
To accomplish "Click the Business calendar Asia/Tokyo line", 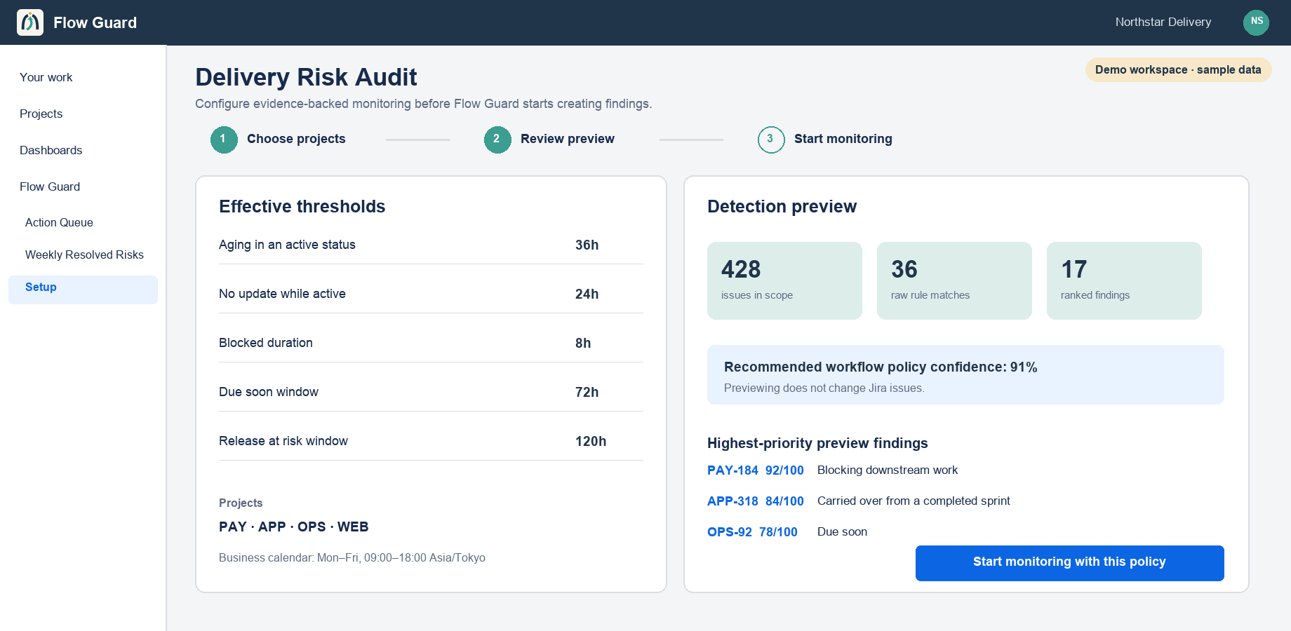I will [x=352, y=557].
